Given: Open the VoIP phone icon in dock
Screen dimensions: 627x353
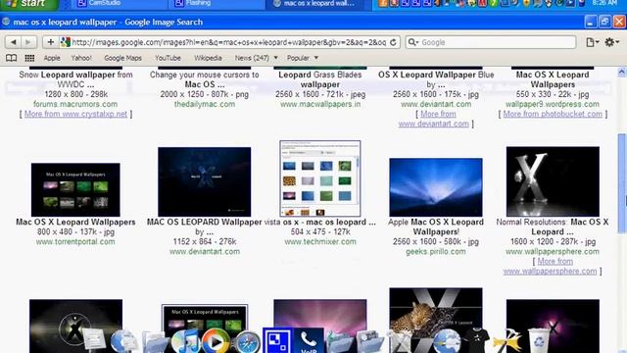Looking at the screenshot, I should (309, 341).
